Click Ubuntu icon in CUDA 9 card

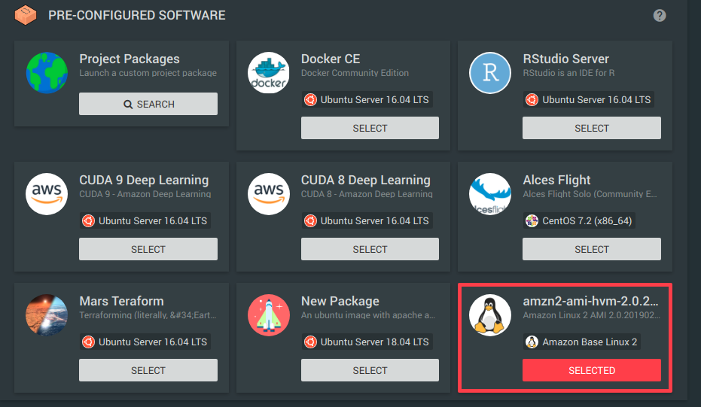(x=89, y=220)
